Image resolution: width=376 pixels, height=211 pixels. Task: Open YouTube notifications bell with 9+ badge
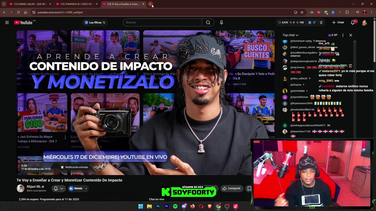(x=353, y=23)
